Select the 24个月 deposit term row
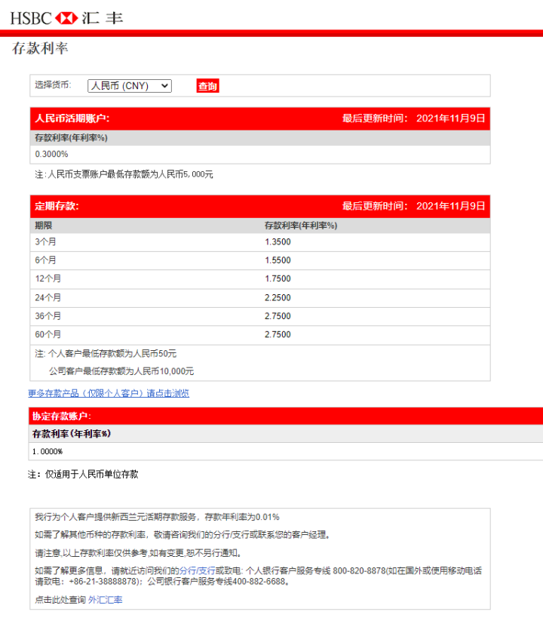 click(260, 298)
